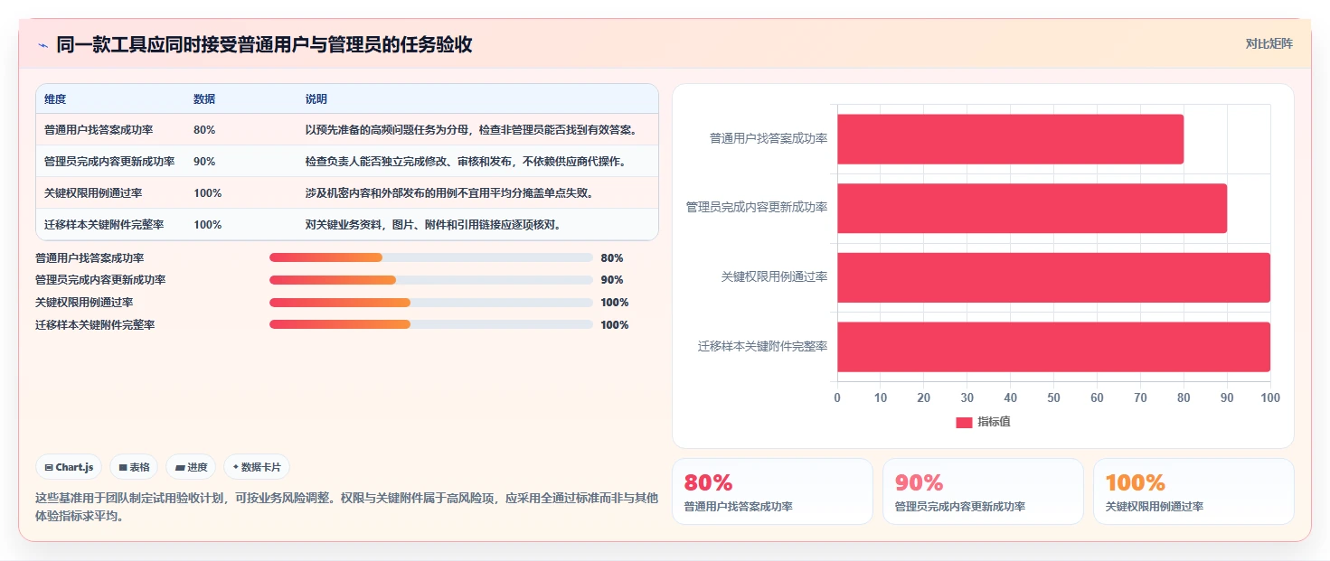Click the description starting 涉及机密内容和外部发布
The width and height of the screenshot is (1330, 561).
pyautogui.click(x=449, y=193)
